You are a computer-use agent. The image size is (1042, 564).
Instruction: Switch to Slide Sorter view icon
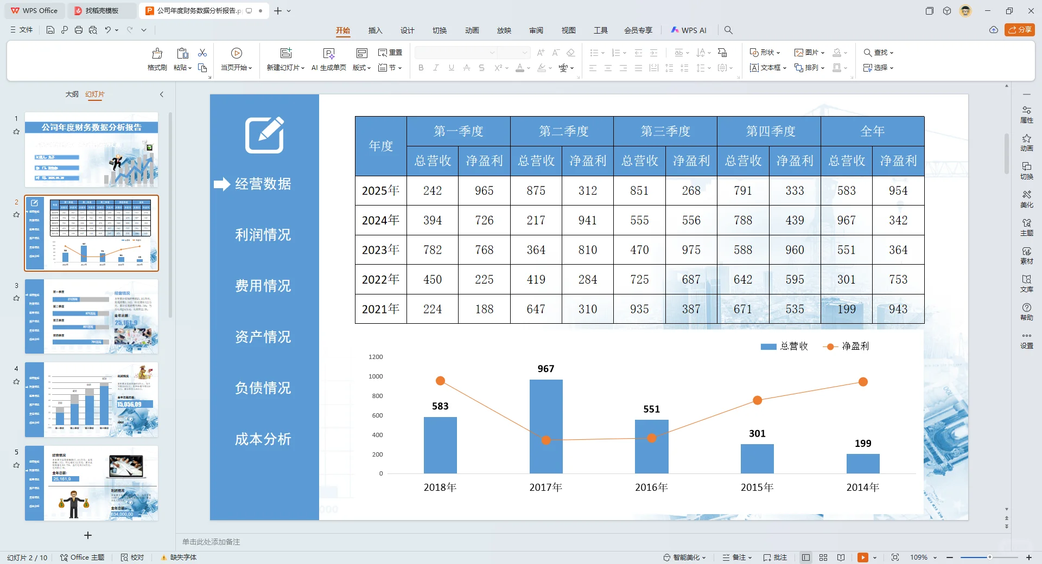823,557
